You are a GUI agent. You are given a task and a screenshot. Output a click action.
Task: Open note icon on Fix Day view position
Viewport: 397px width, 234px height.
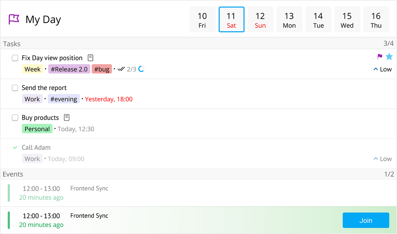coord(90,58)
